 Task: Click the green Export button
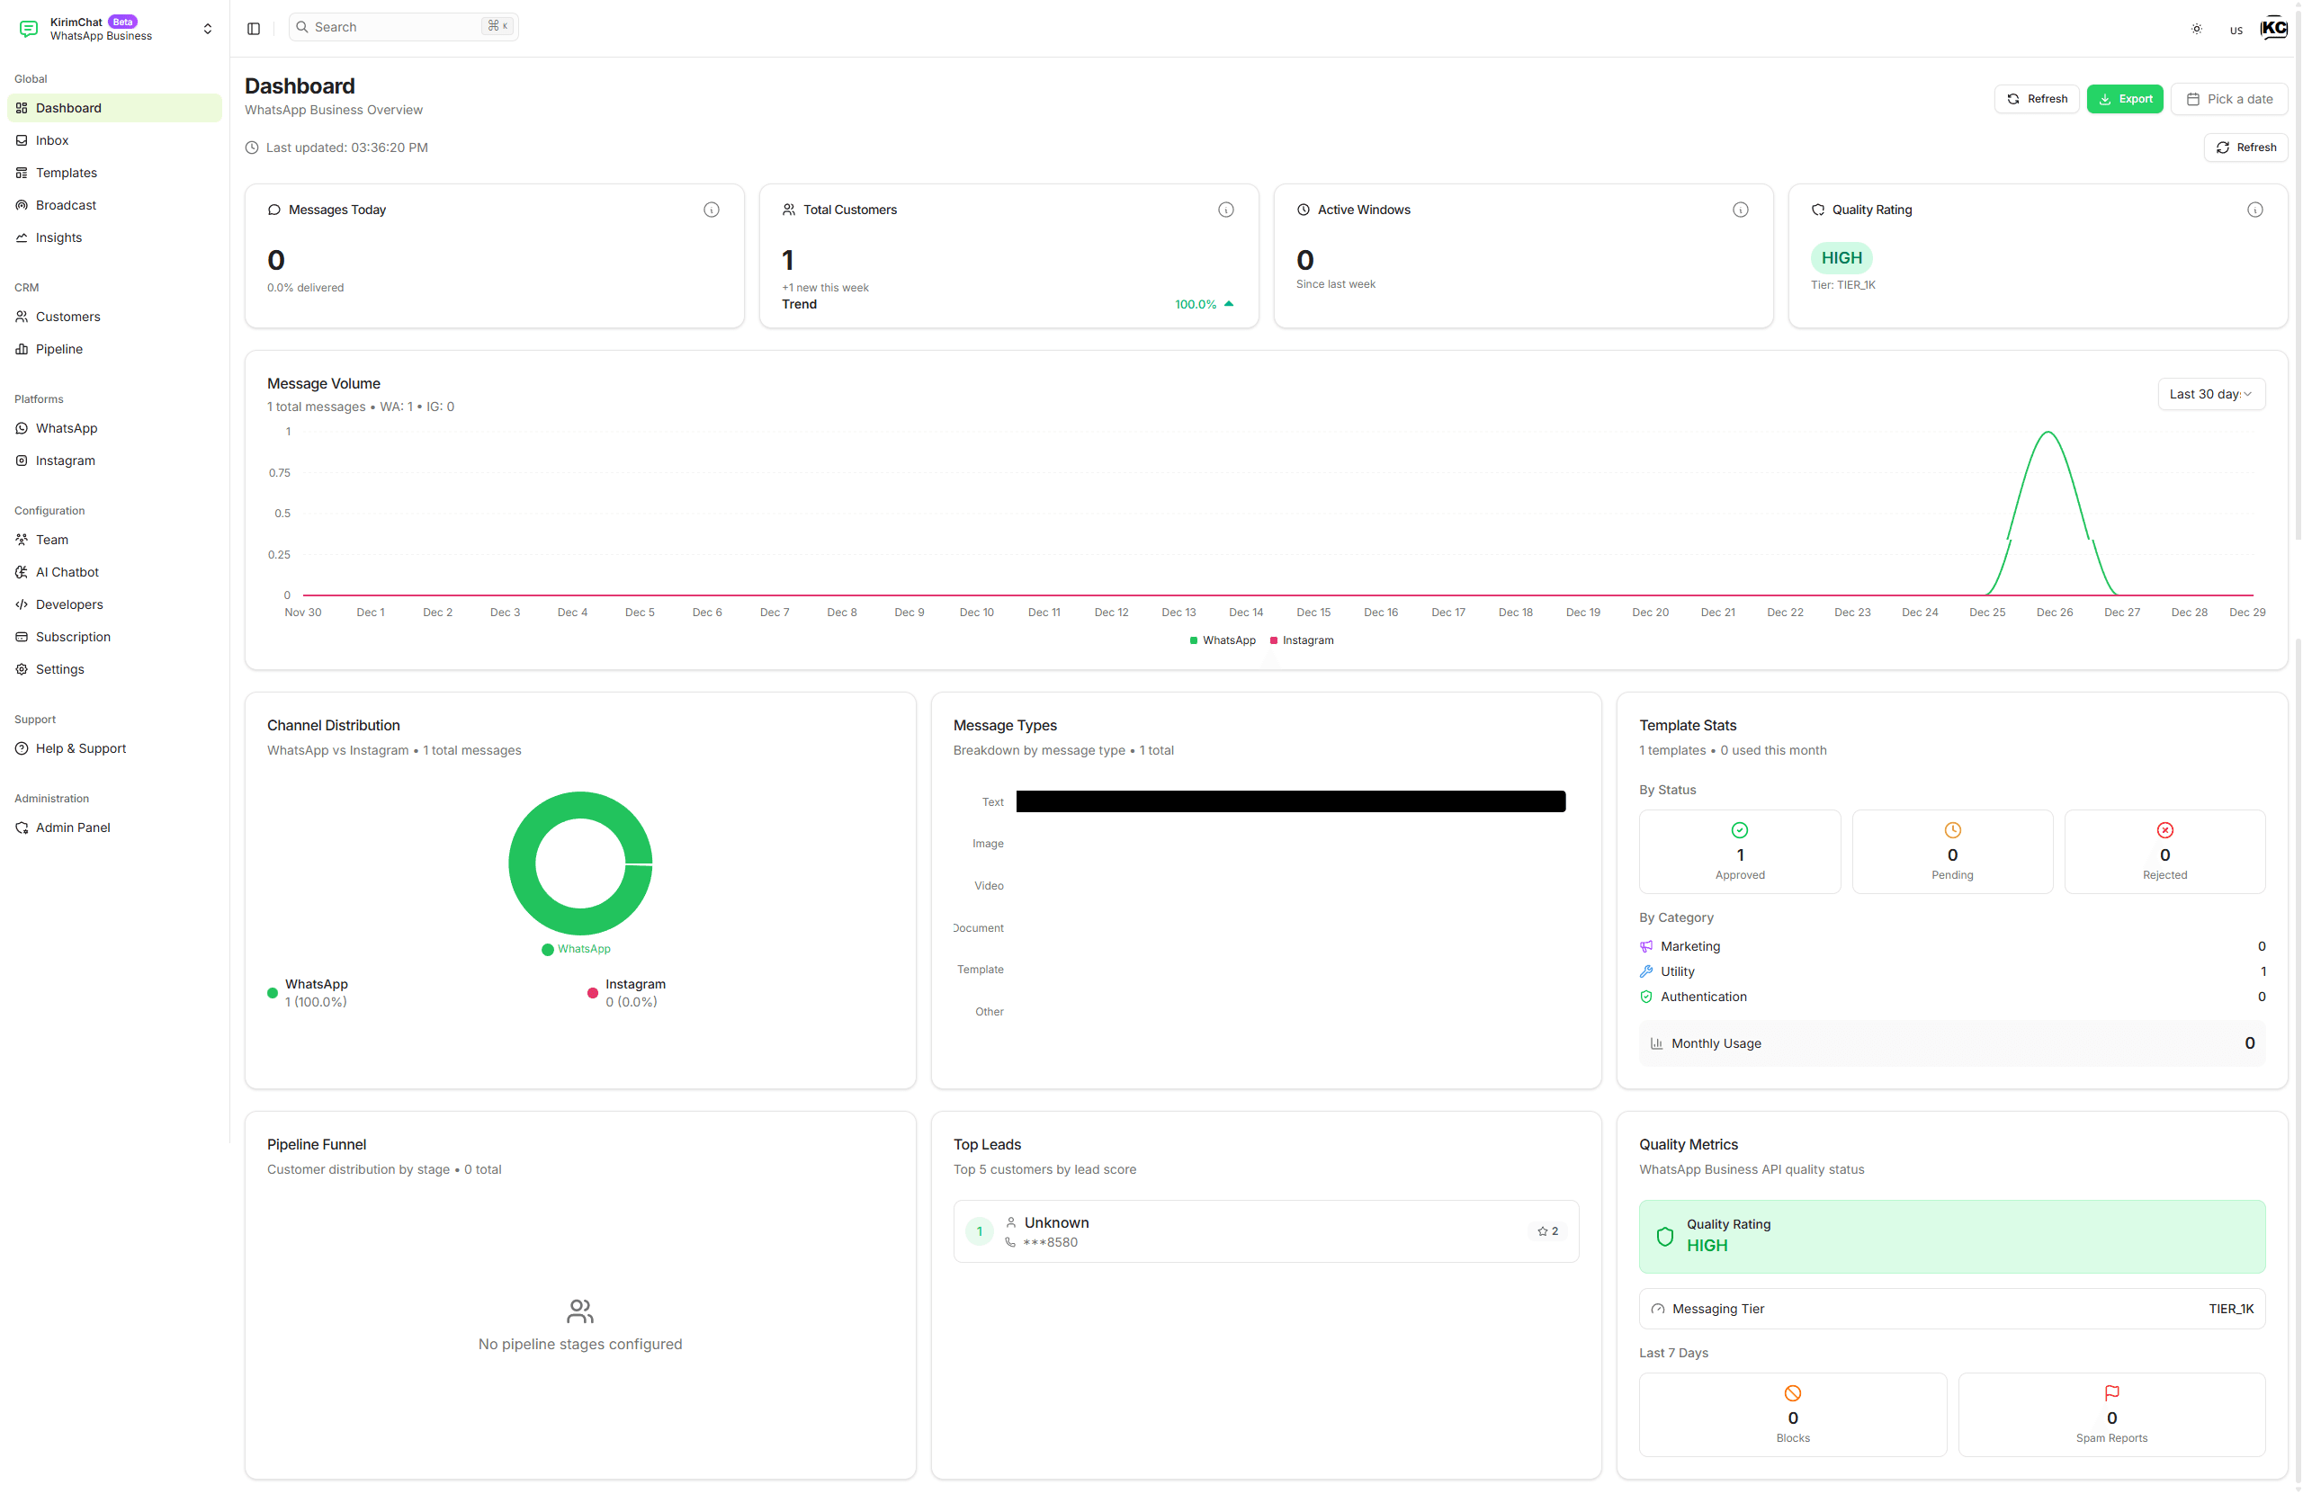coord(2124,99)
